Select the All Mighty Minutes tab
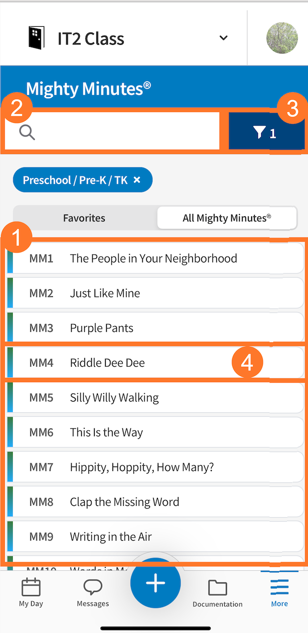The image size is (308, 633). pyautogui.click(x=226, y=218)
